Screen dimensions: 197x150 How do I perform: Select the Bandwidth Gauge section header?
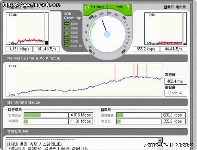(95, 102)
